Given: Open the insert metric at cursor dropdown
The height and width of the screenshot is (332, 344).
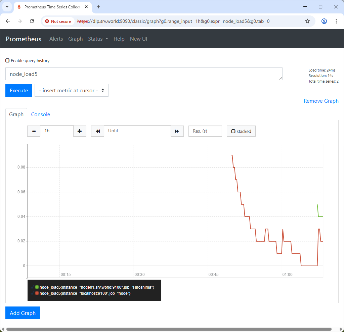Looking at the screenshot, I should pyautogui.click(x=71, y=90).
